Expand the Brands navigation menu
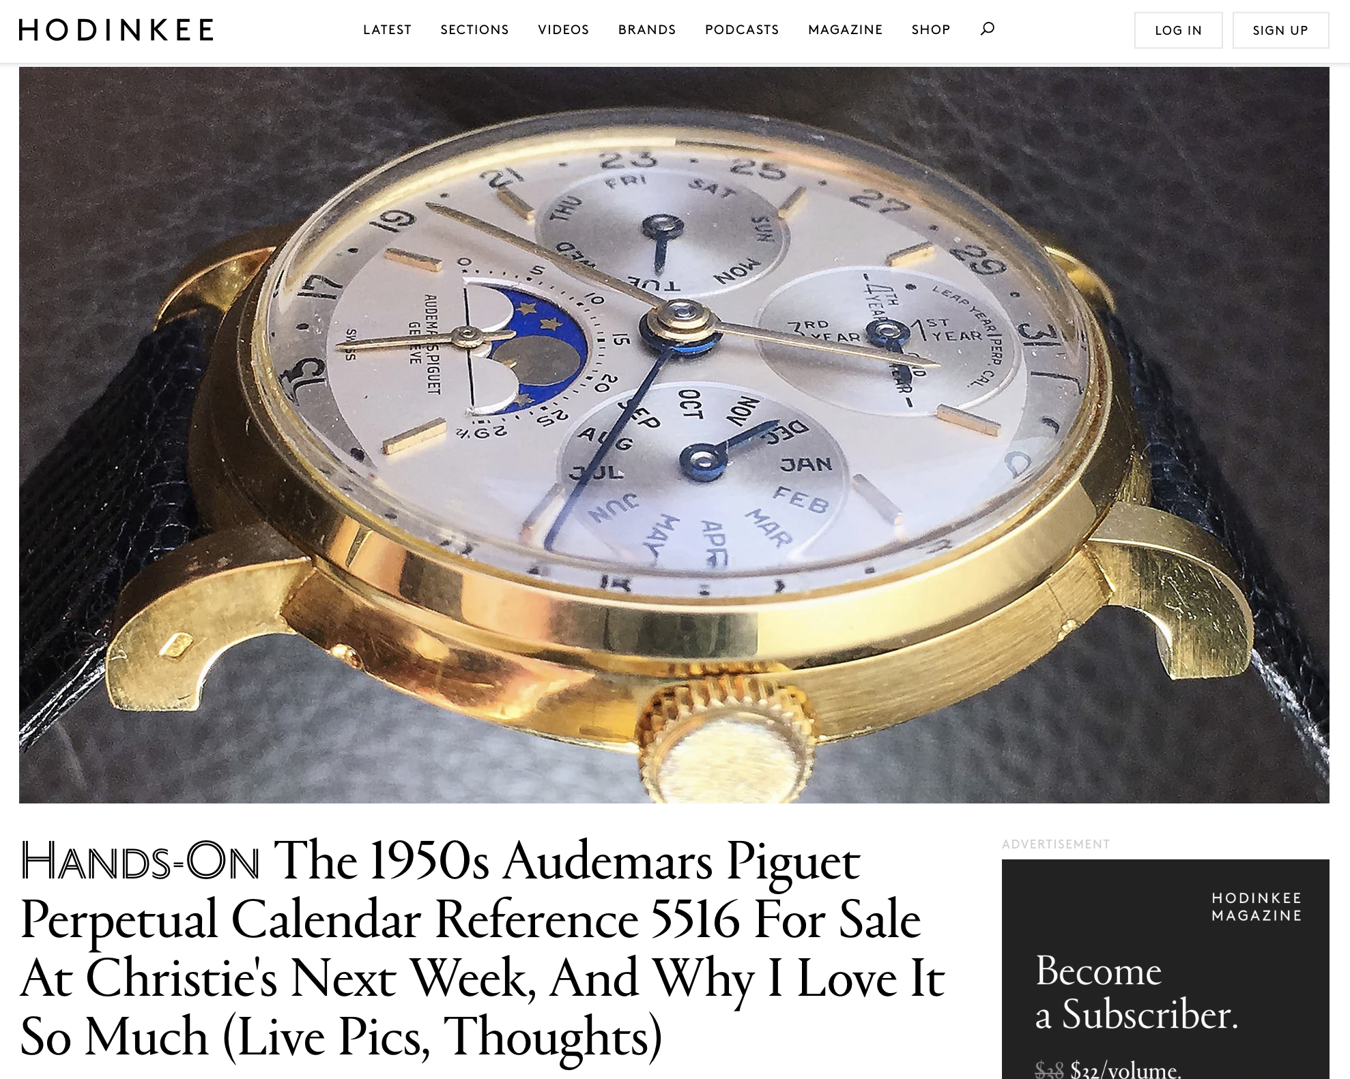The width and height of the screenshot is (1350, 1079). point(647,30)
